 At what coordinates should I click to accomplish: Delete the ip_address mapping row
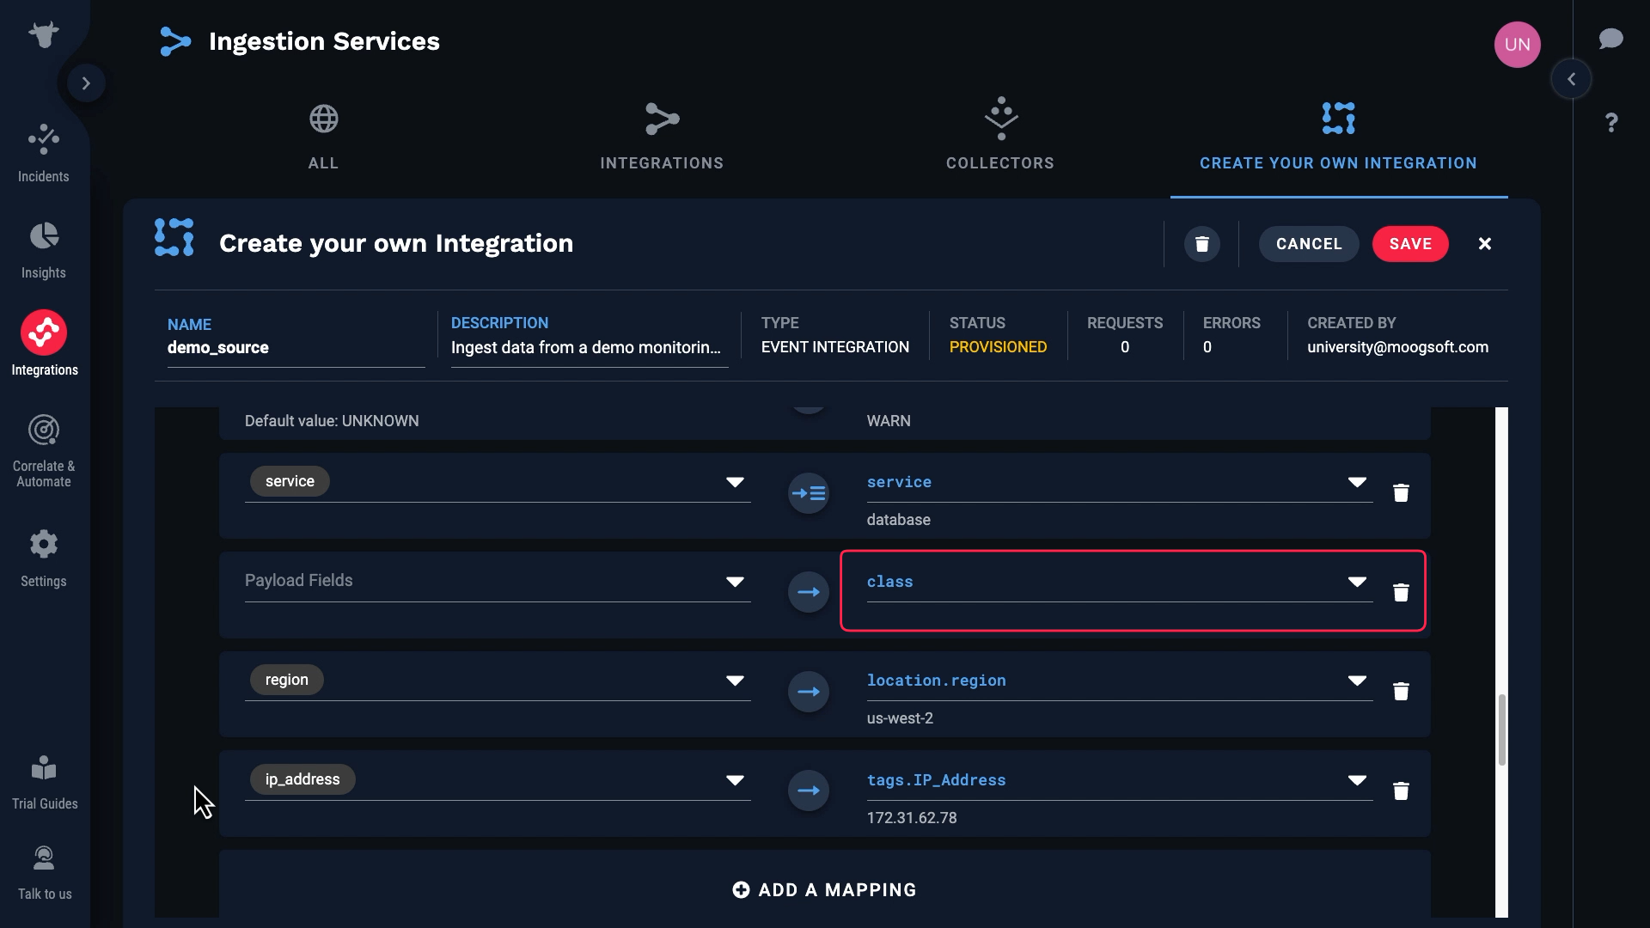coord(1400,791)
